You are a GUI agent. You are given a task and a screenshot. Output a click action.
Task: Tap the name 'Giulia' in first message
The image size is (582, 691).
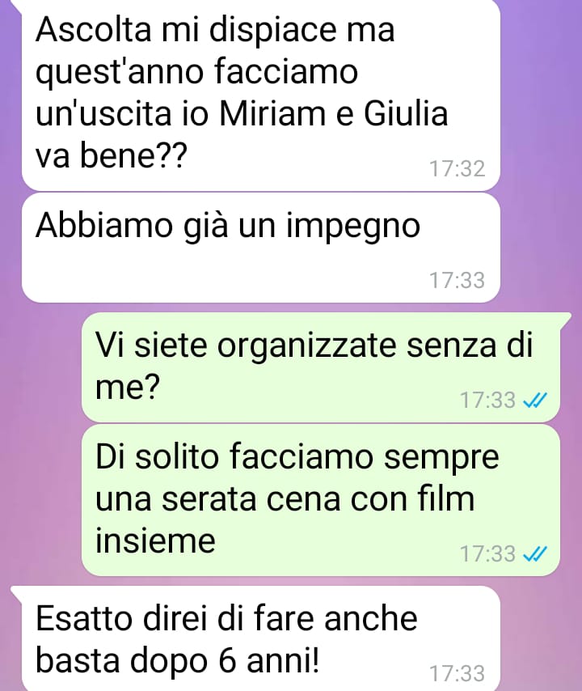[406, 114]
